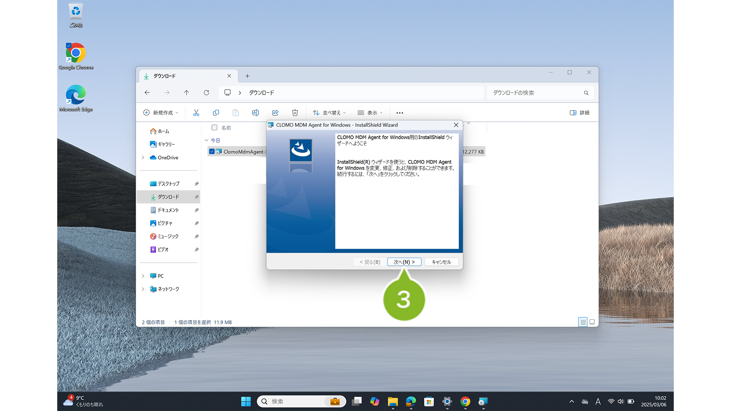The width and height of the screenshot is (731, 411).
Task: Click the Paste icon in toolbar
Action: (236, 113)
